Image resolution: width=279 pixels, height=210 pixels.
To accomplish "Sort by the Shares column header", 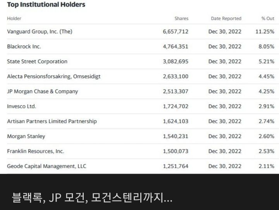I will point(181,19).
